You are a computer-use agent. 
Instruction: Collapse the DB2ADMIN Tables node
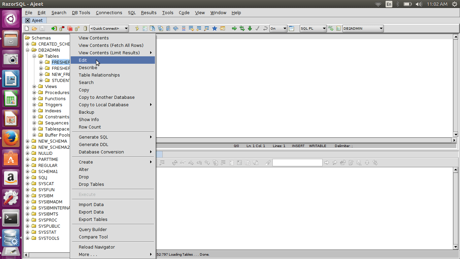[34, 56]
